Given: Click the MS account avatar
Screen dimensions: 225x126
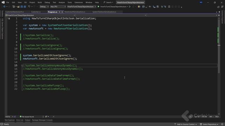Looking at the screenshot, I should click(x=201, y=2).
